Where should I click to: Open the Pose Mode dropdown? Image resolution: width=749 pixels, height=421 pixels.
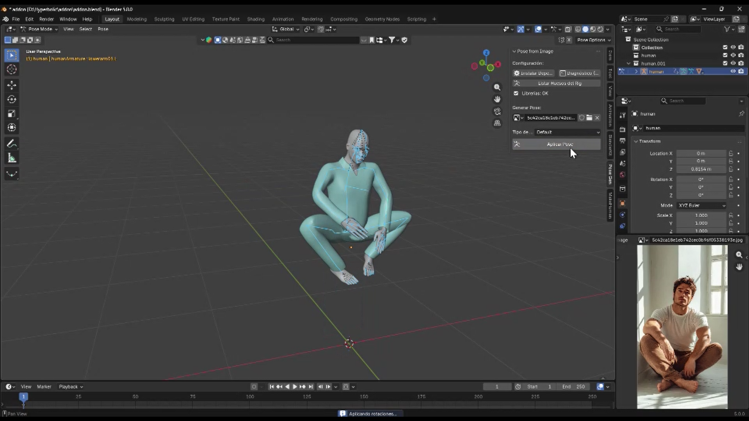point(39,29)
